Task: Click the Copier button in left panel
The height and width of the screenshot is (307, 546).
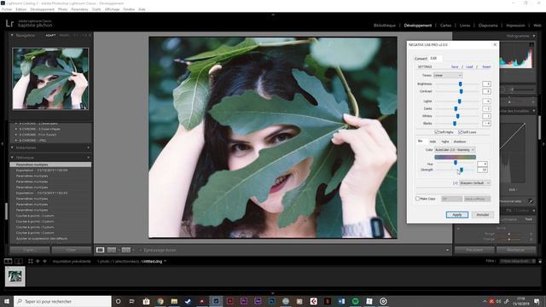Action: [30, 250]
